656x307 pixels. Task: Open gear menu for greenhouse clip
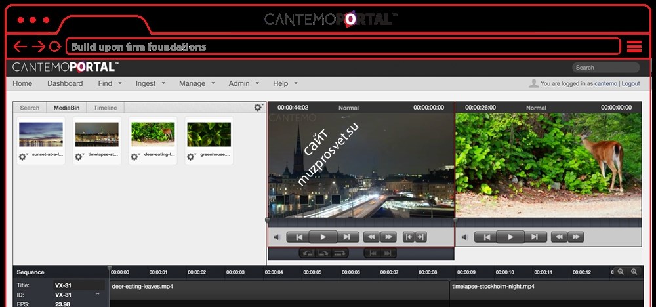coord(191,157)
